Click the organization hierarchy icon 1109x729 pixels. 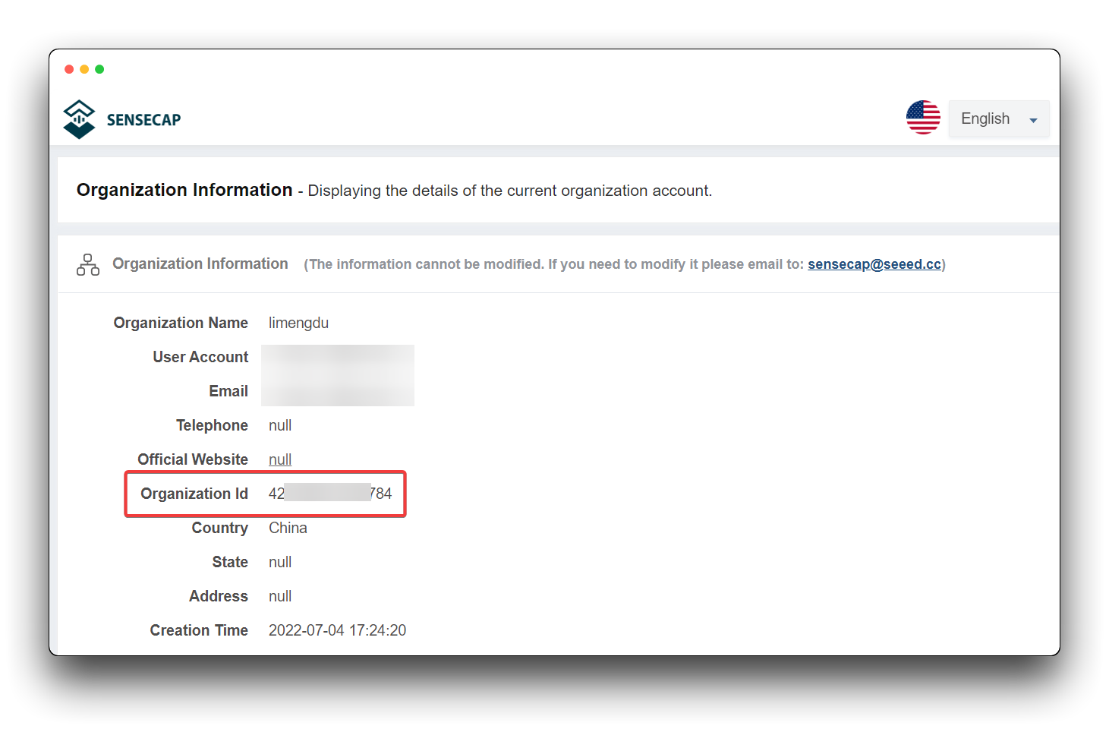click(88, 264)
